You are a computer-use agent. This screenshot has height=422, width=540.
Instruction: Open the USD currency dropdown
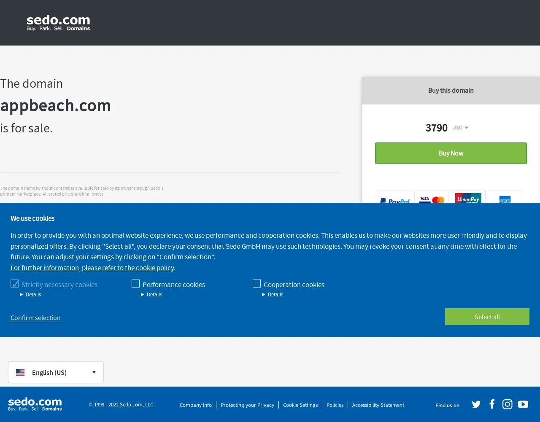460,127
